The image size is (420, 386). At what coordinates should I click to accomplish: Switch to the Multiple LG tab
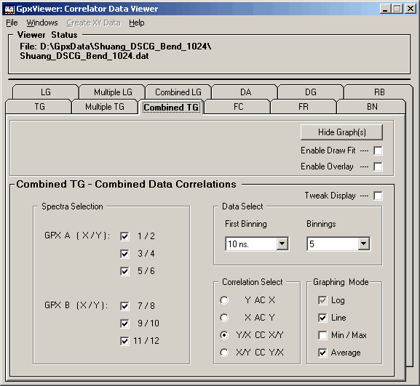[x=113, y=92]
